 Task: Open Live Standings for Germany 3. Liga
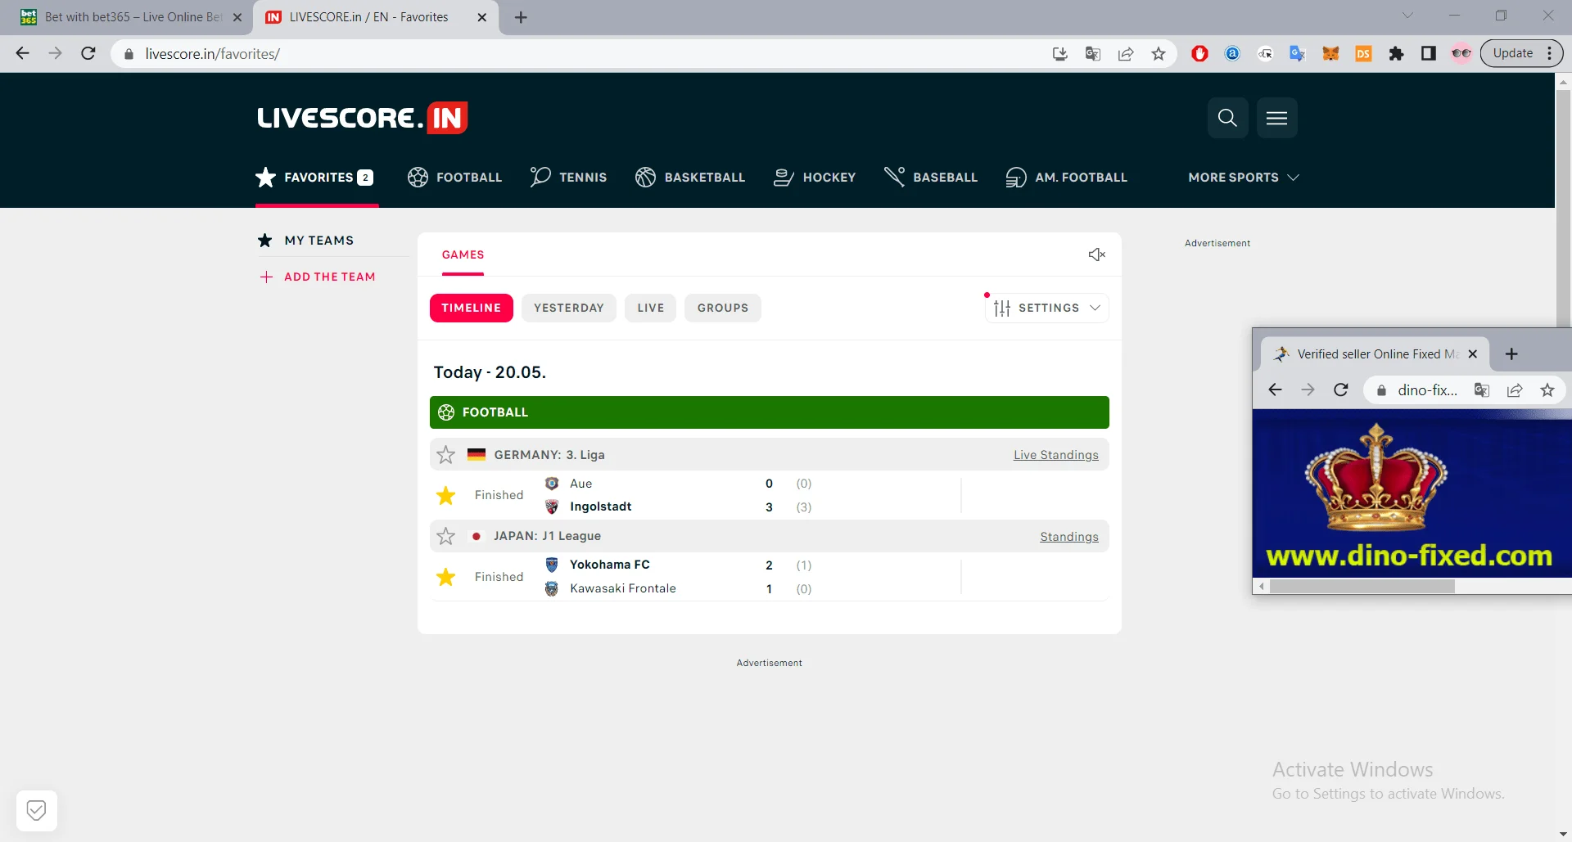point(1055,454)
